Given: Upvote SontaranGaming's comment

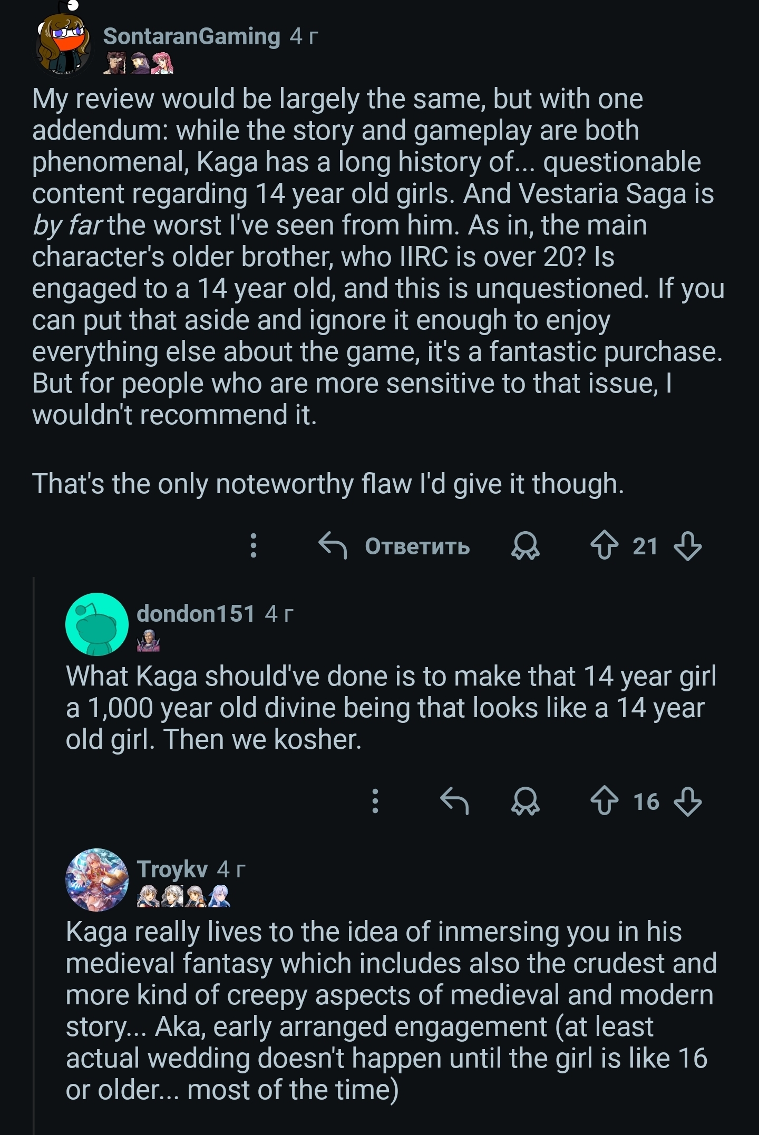Looking at the screenshot, I should point(604,545).
